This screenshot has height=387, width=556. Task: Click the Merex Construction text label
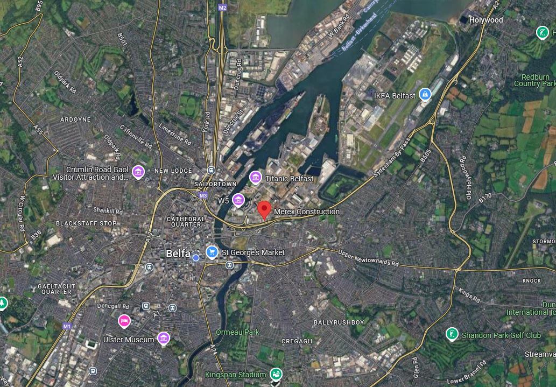(307, 212)
